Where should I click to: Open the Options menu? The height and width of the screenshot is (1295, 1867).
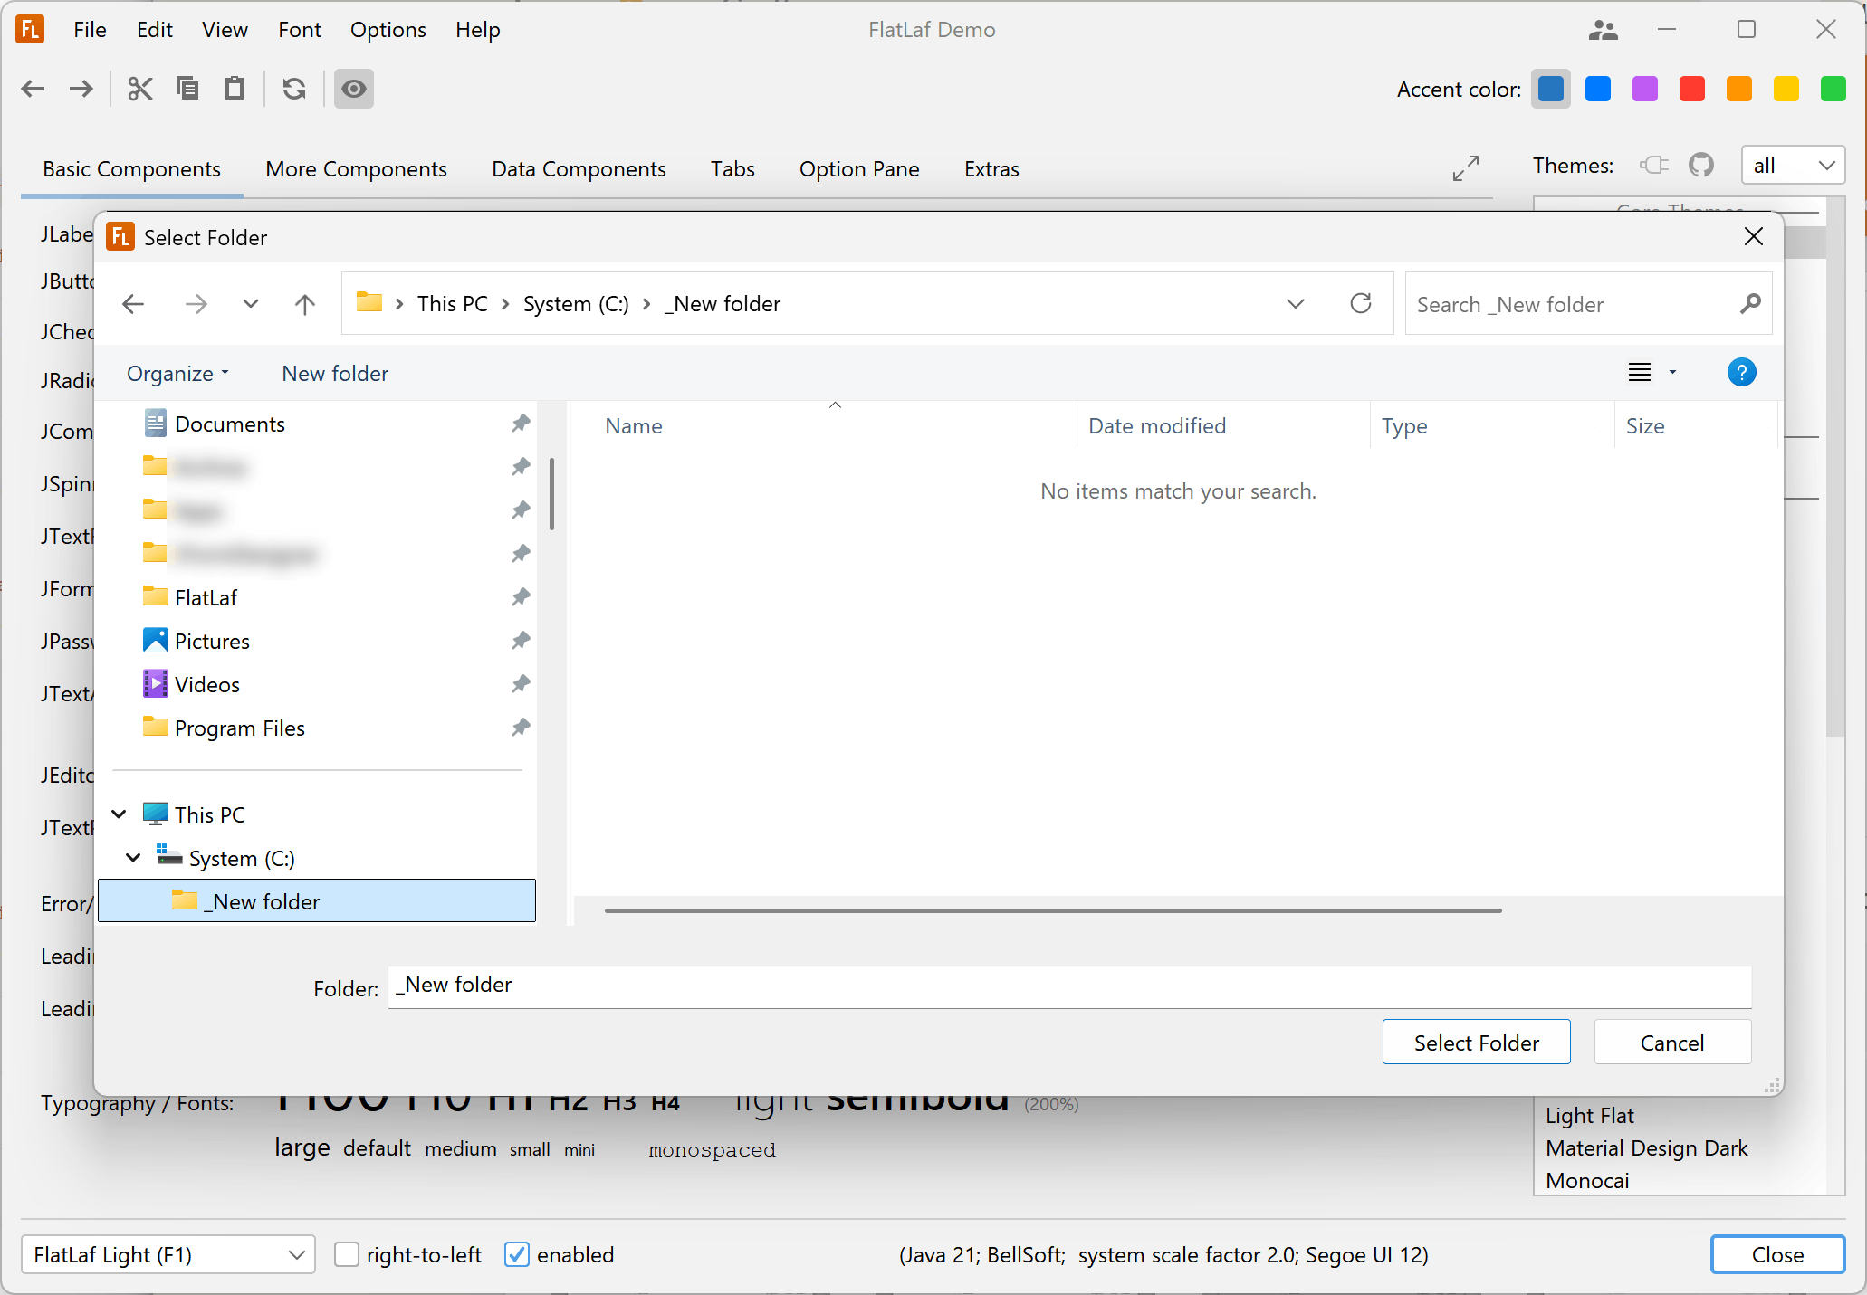[388, 30]
